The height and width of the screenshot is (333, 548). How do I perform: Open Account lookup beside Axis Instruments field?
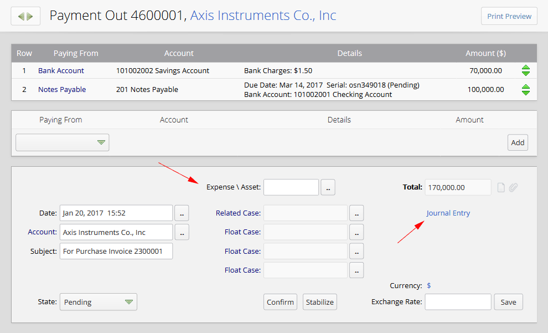coord(182,232)
